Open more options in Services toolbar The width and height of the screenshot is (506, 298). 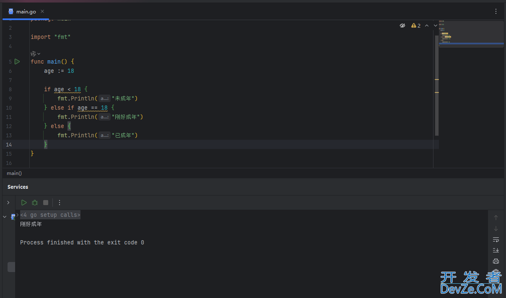tap(60, 203)
